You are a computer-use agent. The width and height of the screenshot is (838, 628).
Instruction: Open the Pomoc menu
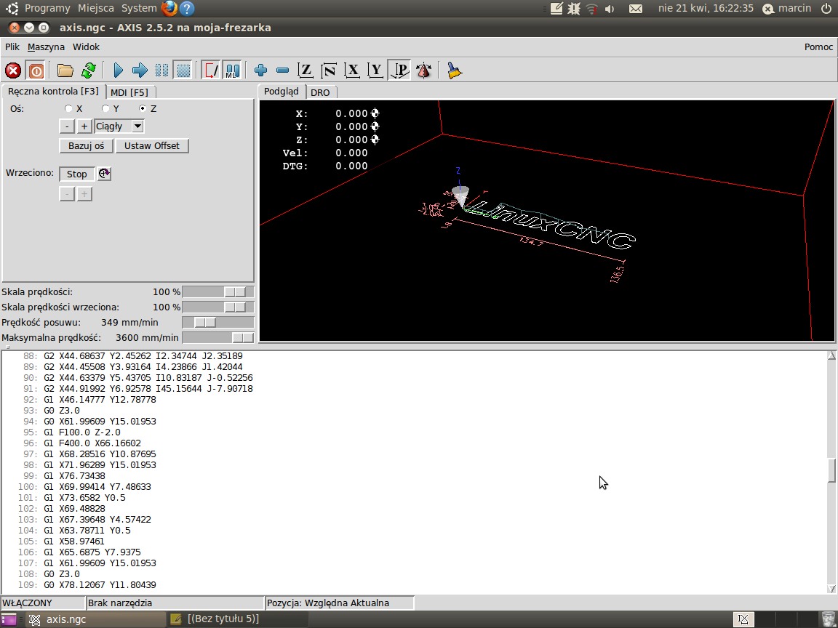[x=818, y=47]
